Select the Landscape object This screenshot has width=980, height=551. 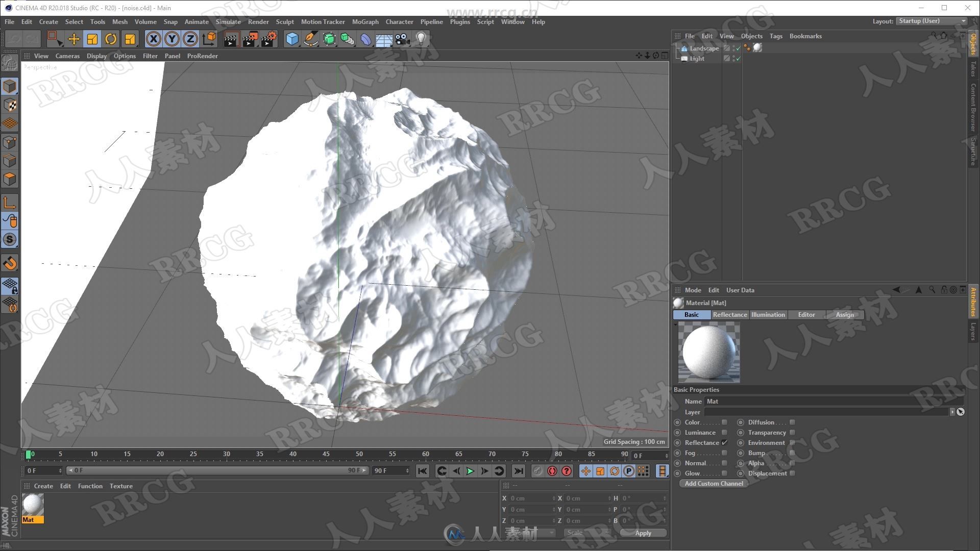(704, 48)
